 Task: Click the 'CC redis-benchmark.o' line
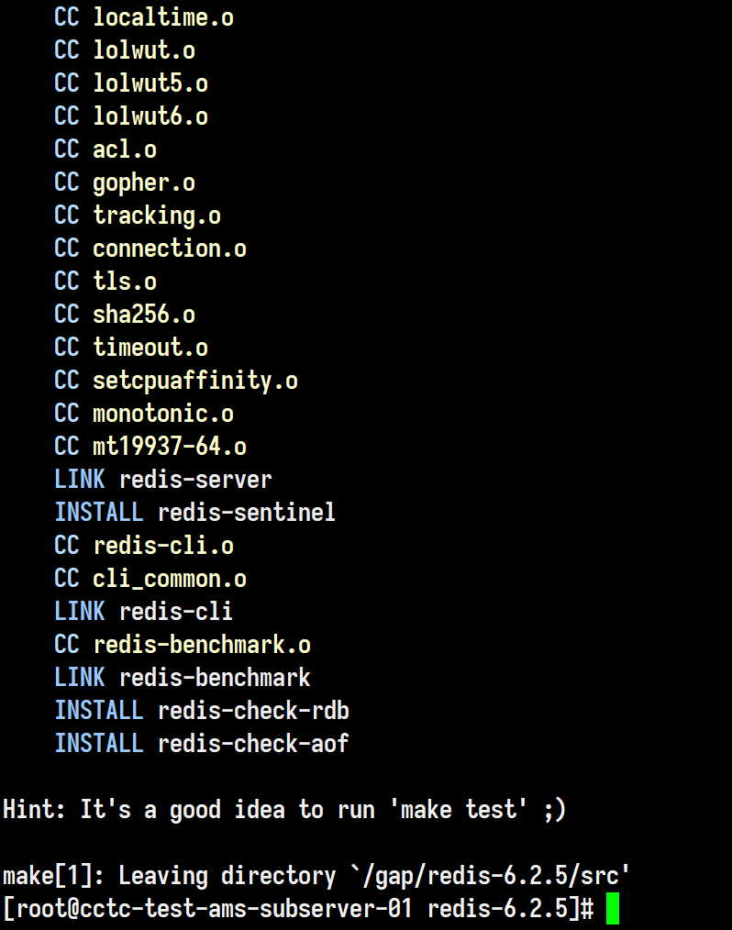pyautogui.click(x=183, y=644)
